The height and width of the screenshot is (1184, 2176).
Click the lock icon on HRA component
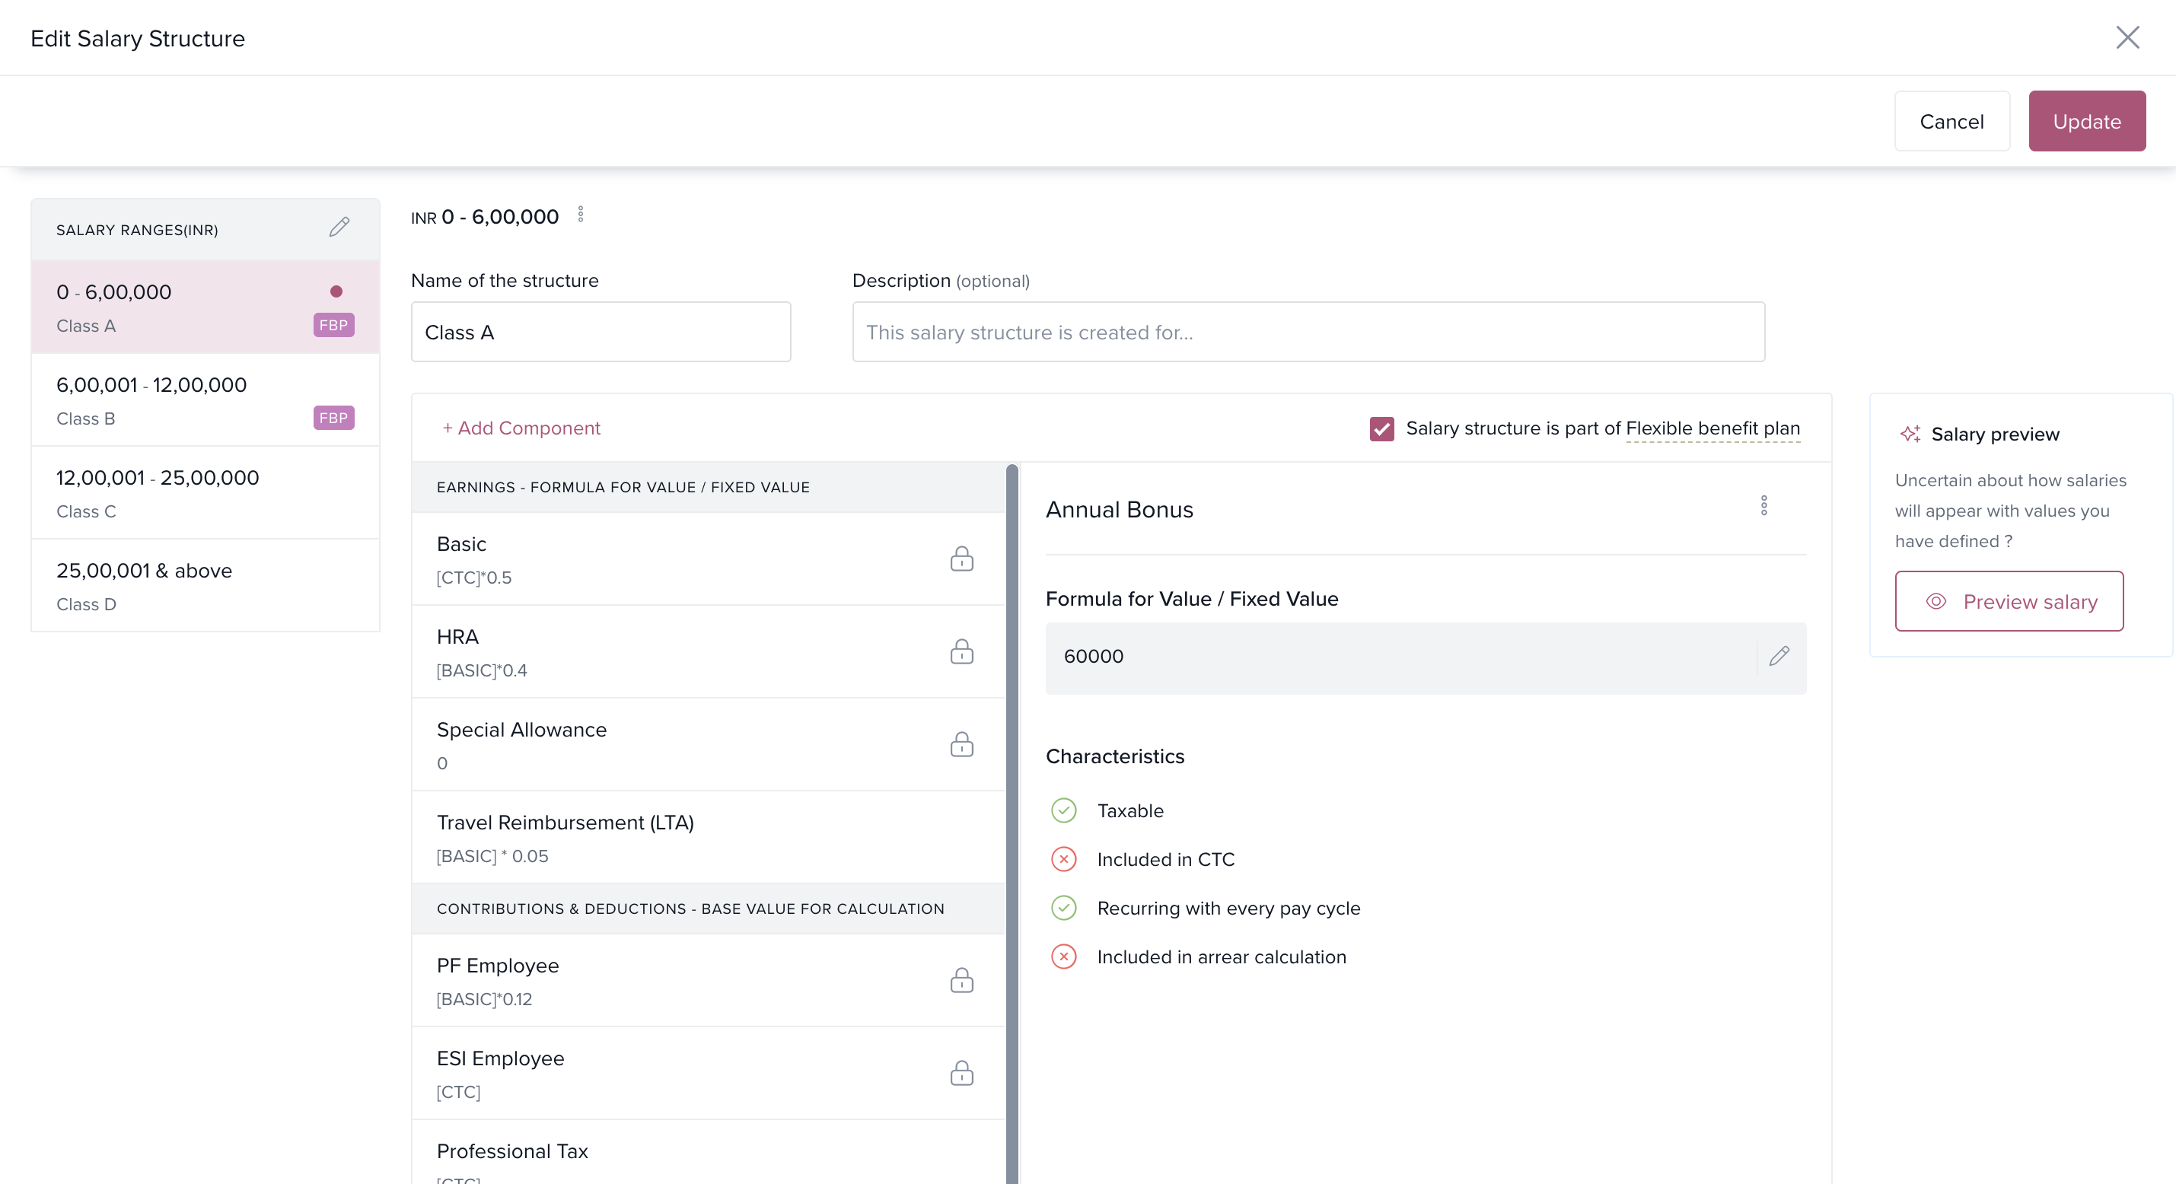[x=961, y=652]
